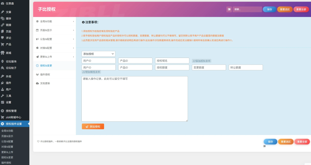This screenshot has width=311, height=165.
Task: Click the 设置 settings icon
Action: click(x=2, y=102)
